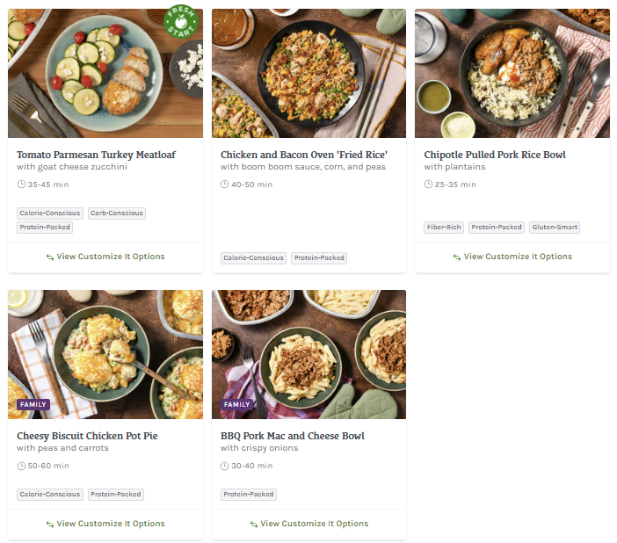View Customize It Options for Turkey Meatloaf
617x543 pixels.
(x=105, y=257)
